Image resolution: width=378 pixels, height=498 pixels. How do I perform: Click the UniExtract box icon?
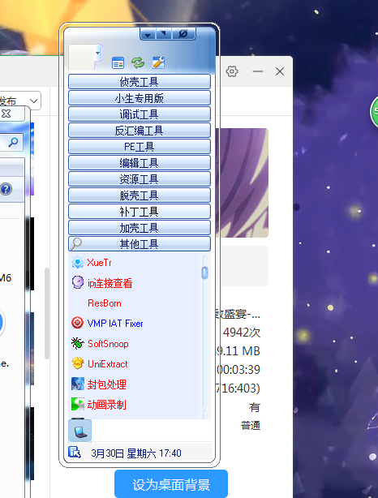click(x=78, y=363)
